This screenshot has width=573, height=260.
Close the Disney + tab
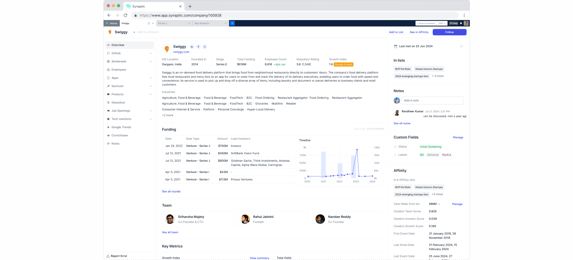[189, 23]
